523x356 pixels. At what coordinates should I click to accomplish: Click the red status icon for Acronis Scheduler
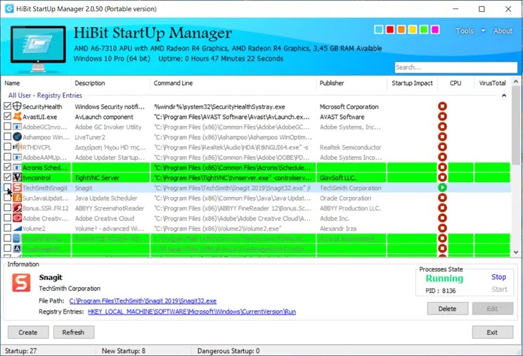(442, 167)
